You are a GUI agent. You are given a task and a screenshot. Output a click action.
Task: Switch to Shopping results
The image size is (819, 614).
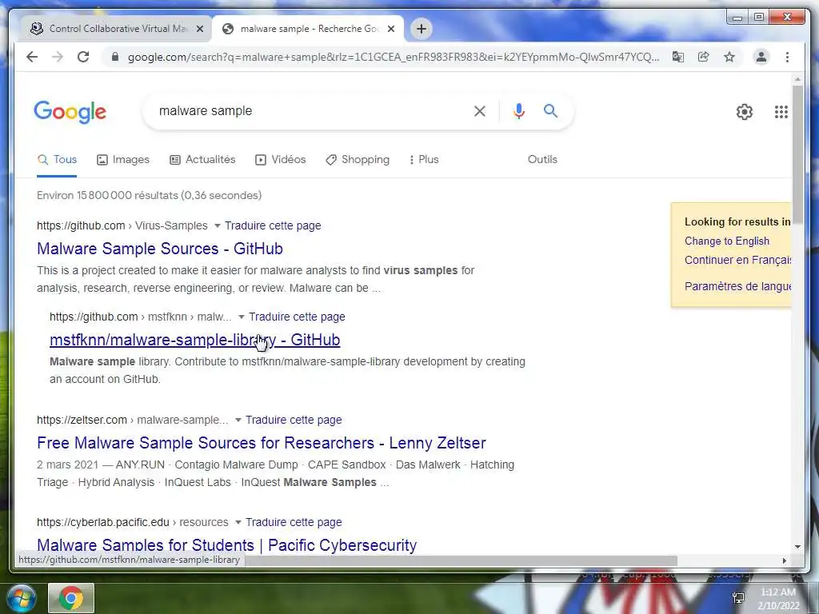coord(358,160)
